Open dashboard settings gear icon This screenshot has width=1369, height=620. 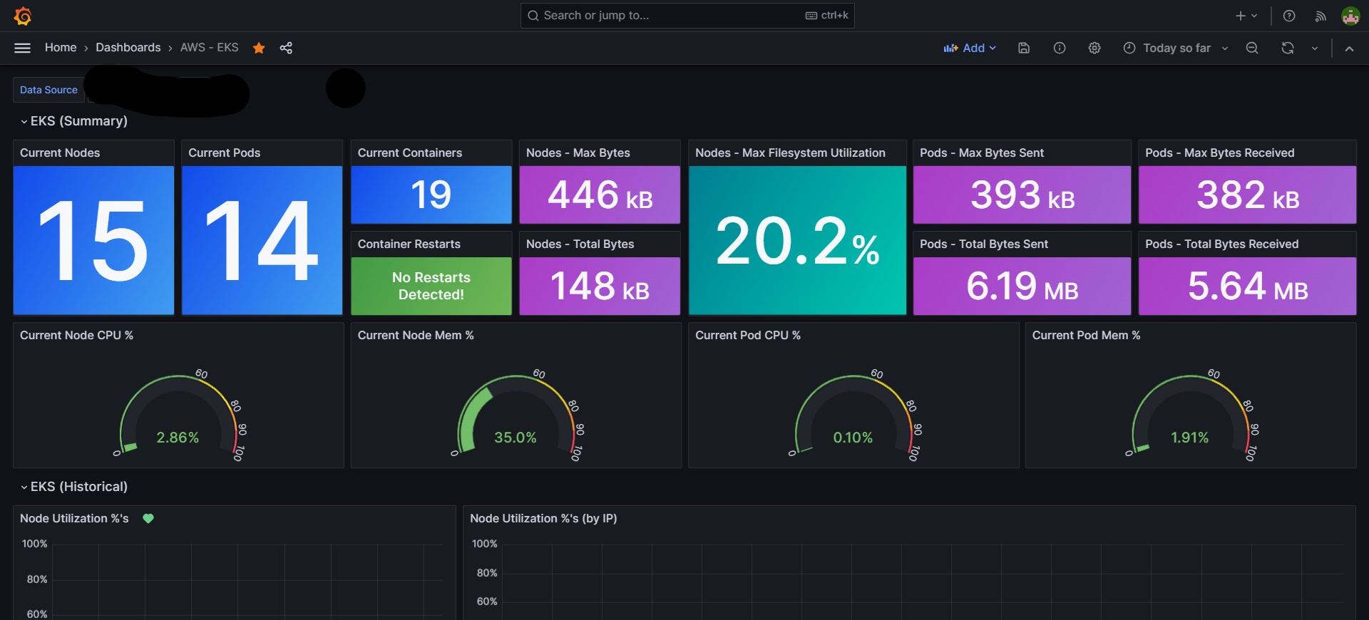pos(1094,48)
